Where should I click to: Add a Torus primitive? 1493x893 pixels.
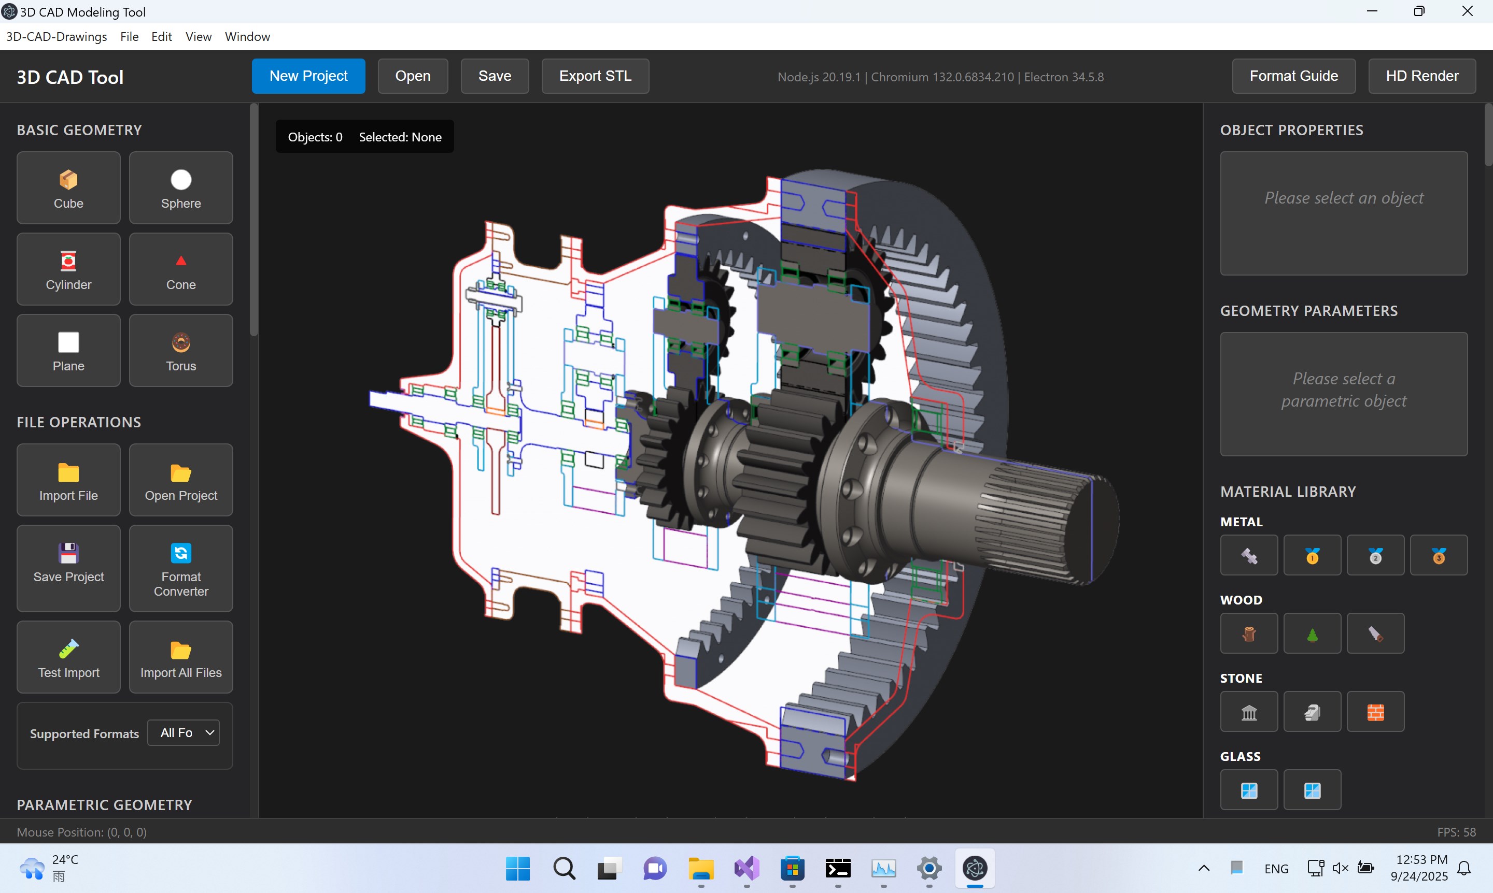(x=181, y=350)
